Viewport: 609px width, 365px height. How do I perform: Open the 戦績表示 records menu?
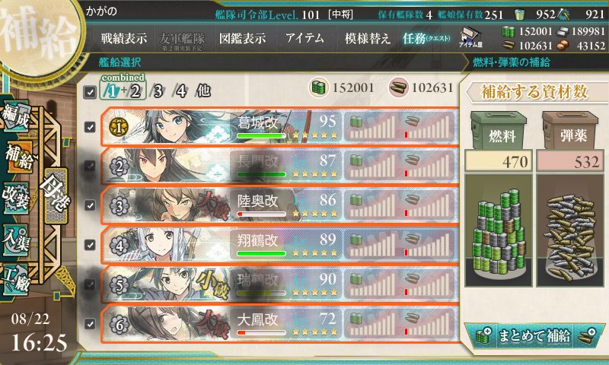coord(124,38)
